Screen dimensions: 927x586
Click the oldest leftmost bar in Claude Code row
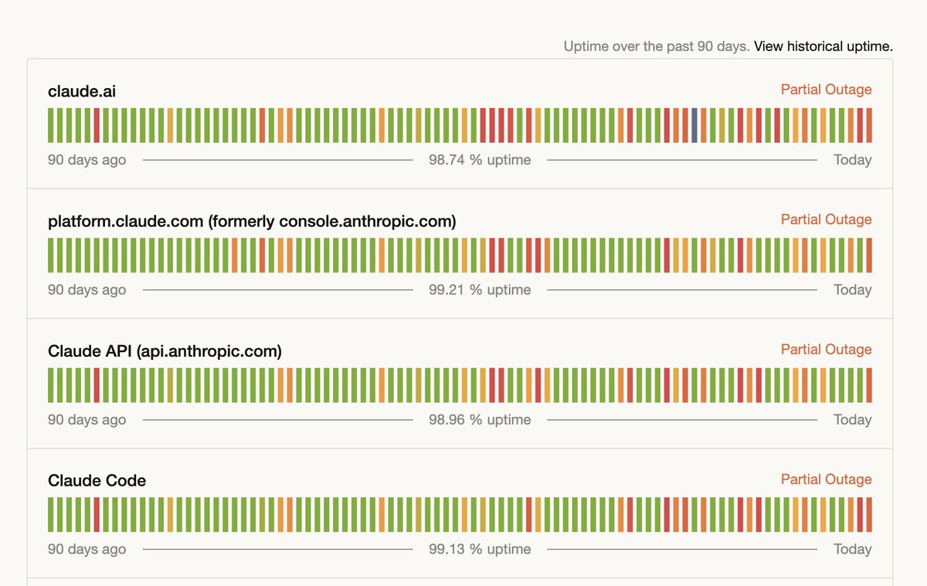click(51, 514)
